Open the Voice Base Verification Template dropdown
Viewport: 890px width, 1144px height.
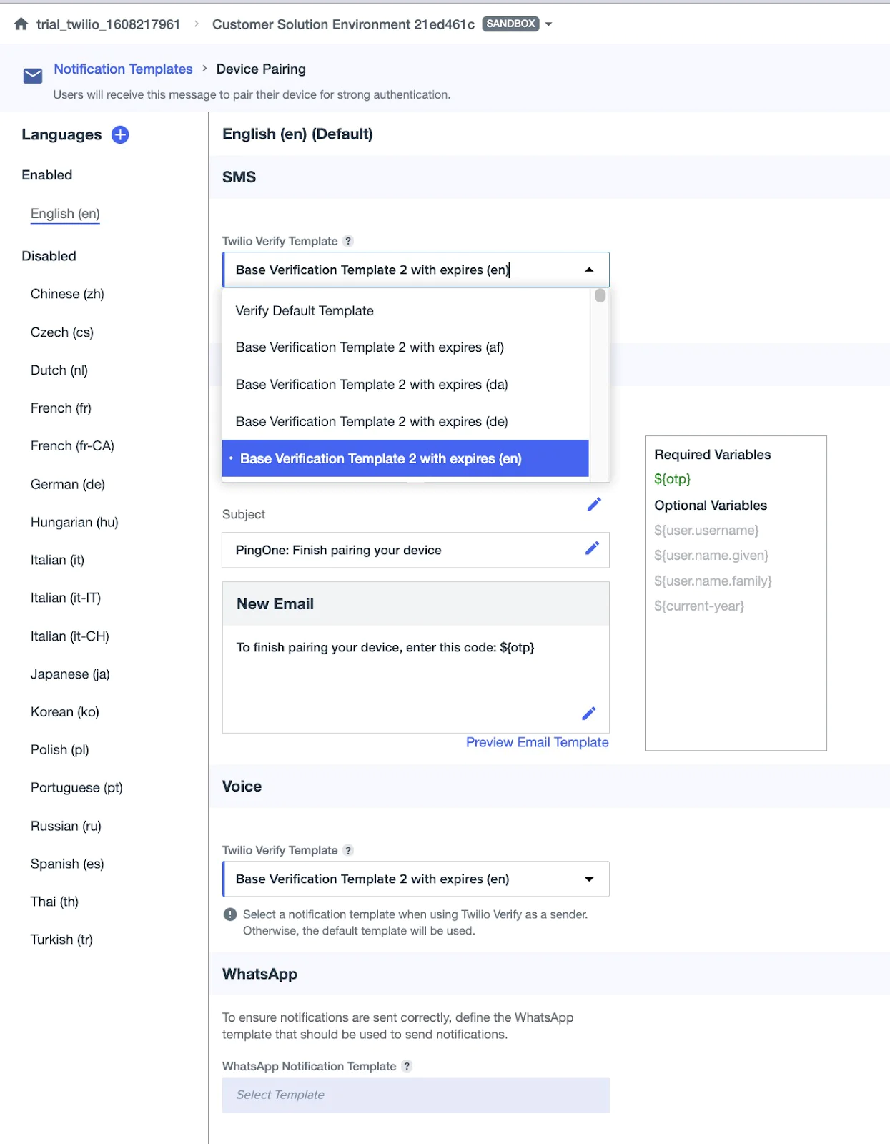(x=588, y=879)
